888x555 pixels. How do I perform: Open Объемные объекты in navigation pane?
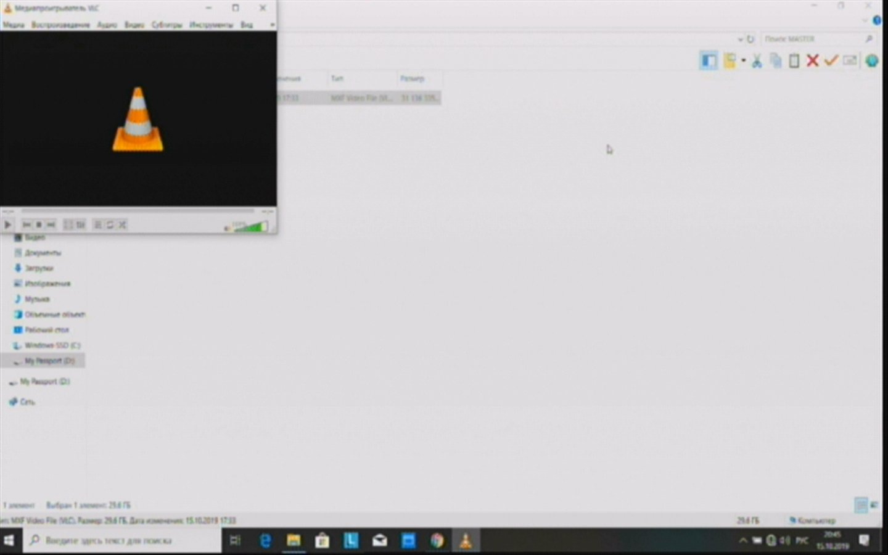click(x=55, y=314)
